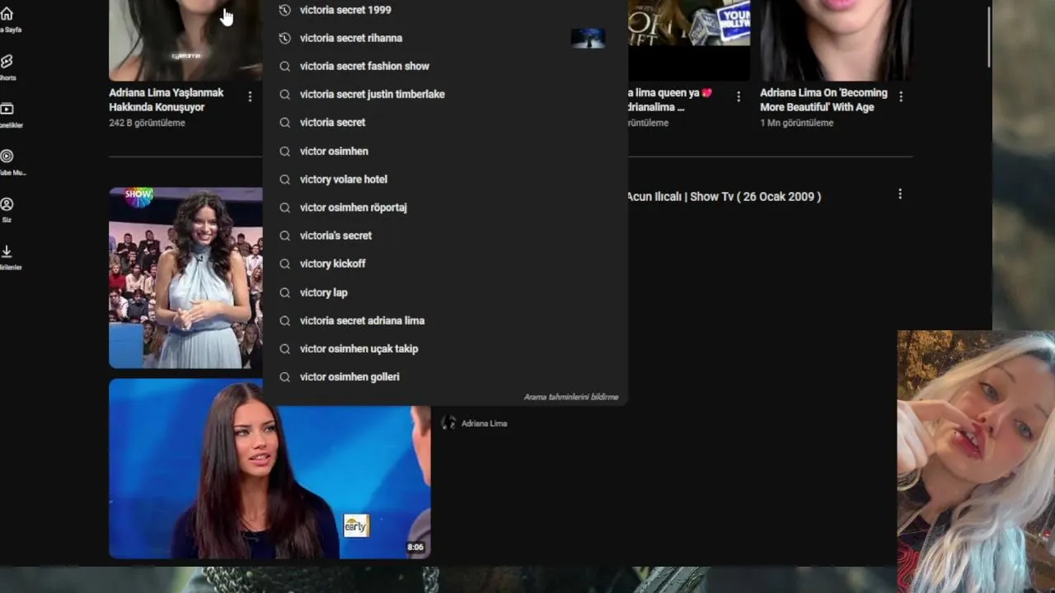Click history icon beside 'victoria secret rihanna'

tap(284, 38)
